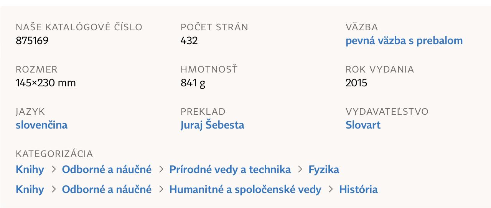This screenshot has height=208, width=491.
Task: Open translator Juraj Šebesta's link
Action: tap(212, 125)
